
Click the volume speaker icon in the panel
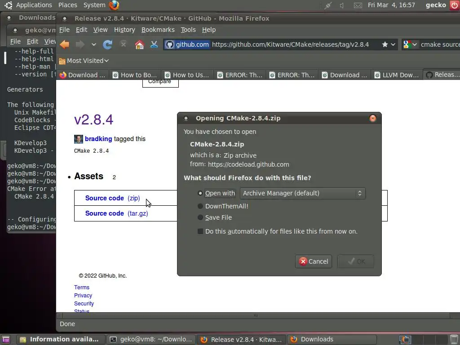(x=341, y=5)
